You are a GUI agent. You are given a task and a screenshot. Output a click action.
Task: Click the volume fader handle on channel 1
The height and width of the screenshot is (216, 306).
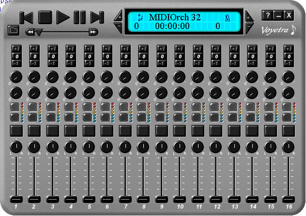(x=16, y=199)
